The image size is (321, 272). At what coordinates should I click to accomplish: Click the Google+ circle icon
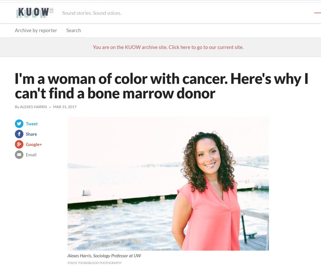coord(19,144)
